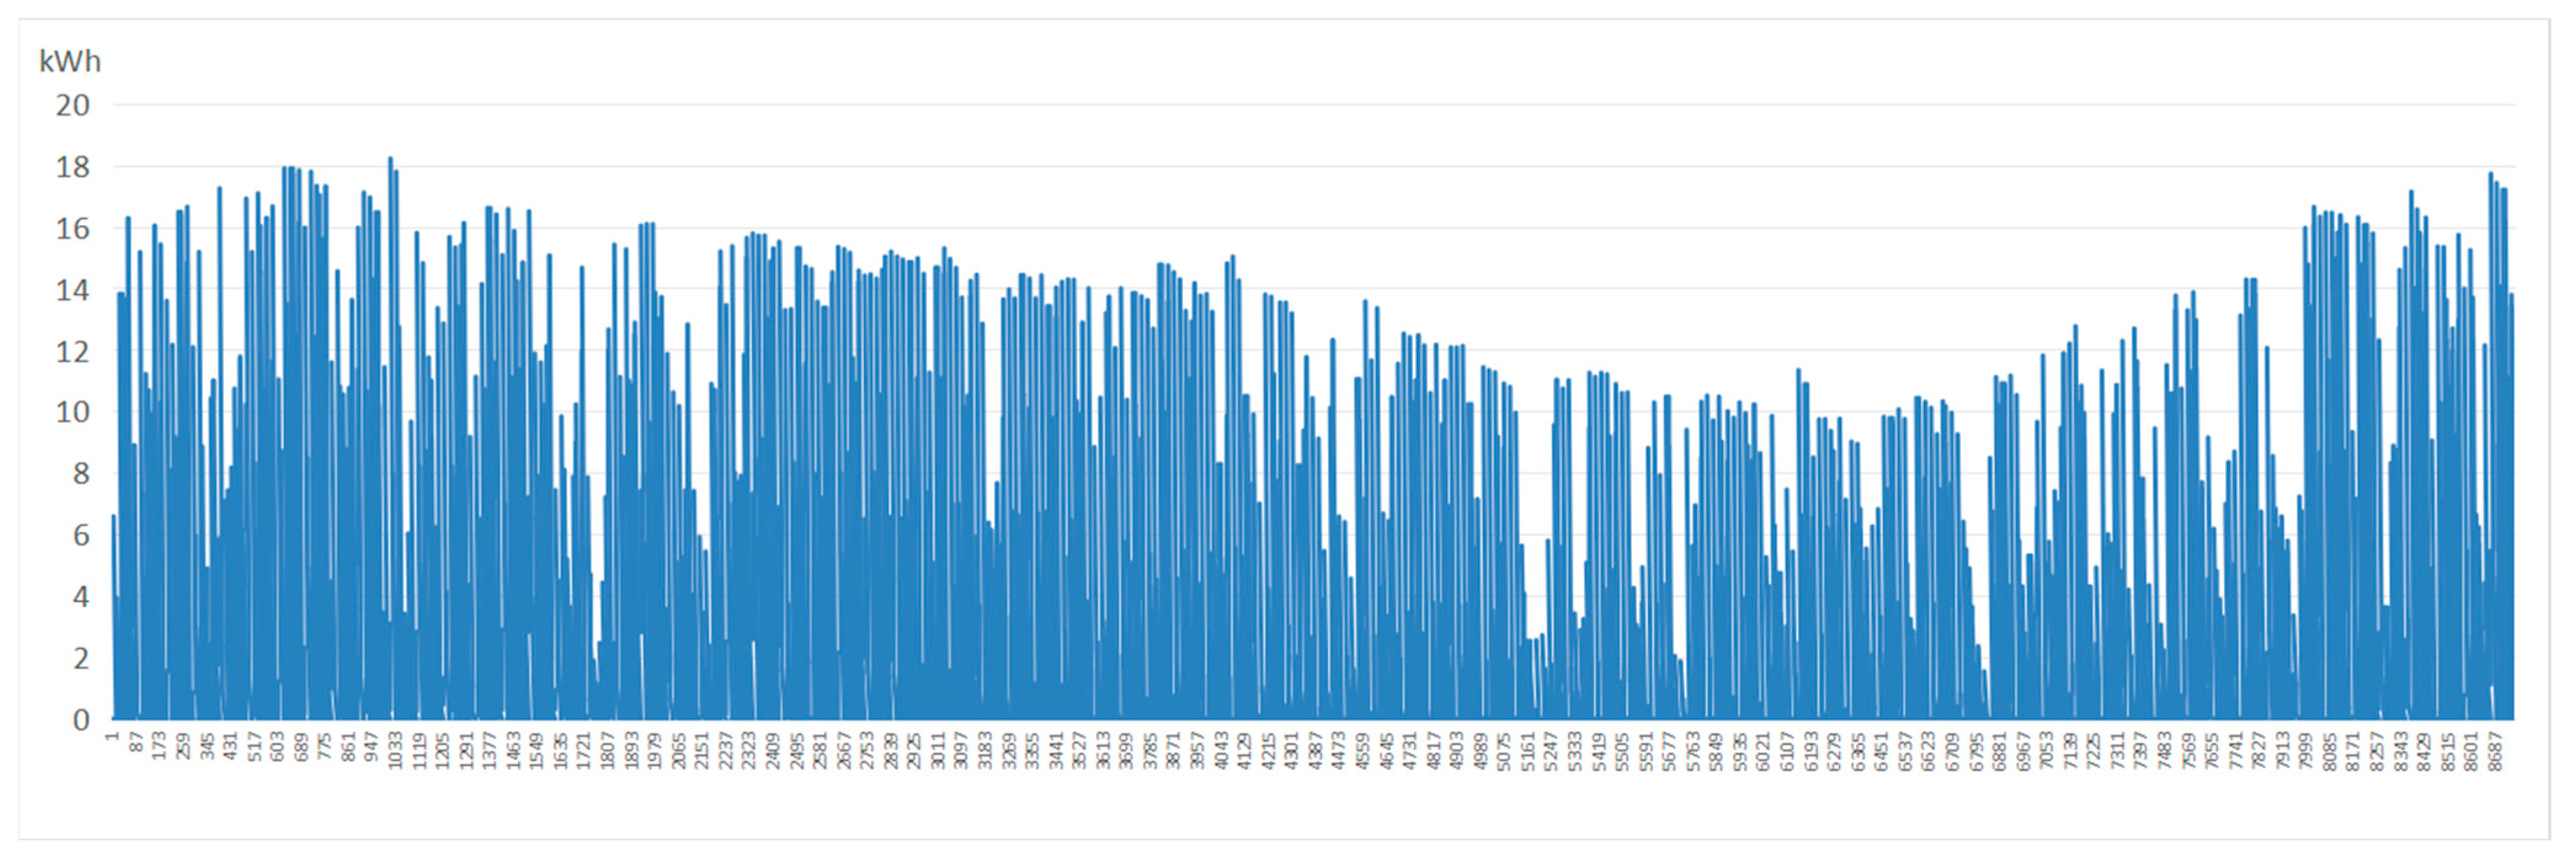Screen dimensions: 2576x860
Task: Select x-axis label 5161
Action: [1528, 751]
